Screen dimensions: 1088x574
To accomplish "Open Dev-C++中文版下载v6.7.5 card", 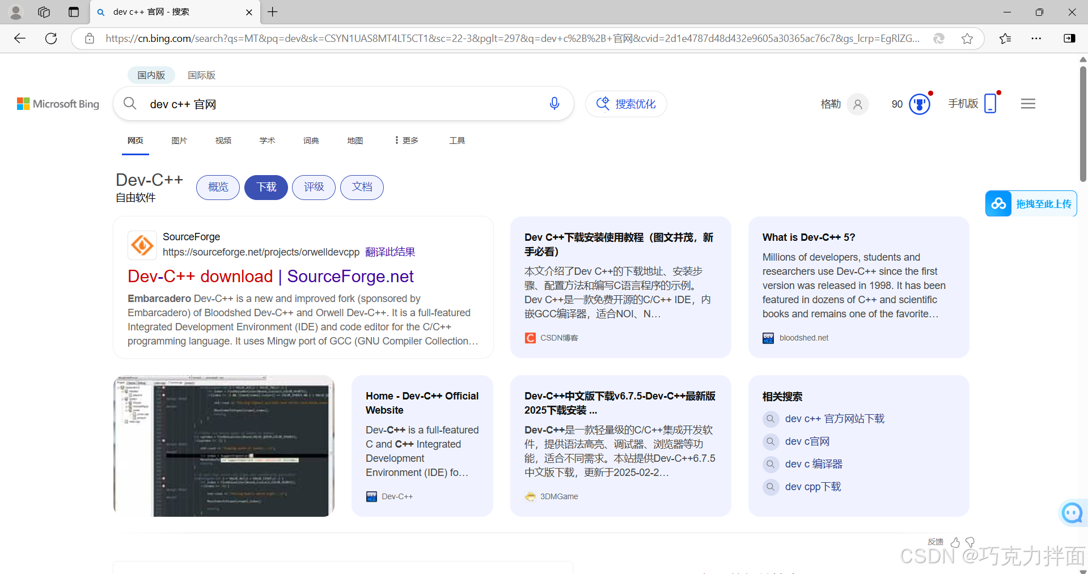I will (620, 445).
